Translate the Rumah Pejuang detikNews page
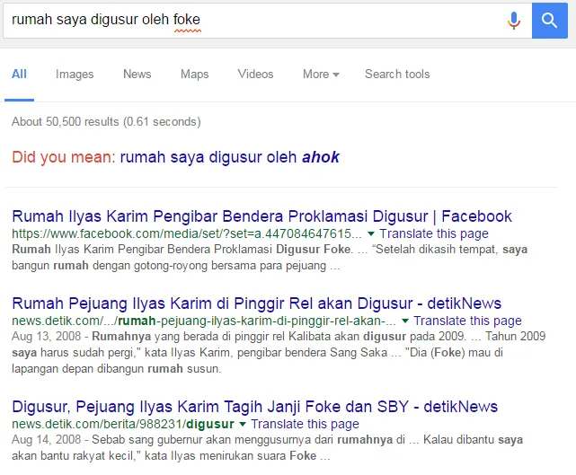Screen dimensions: 576x475 click(x=467, y=321)
